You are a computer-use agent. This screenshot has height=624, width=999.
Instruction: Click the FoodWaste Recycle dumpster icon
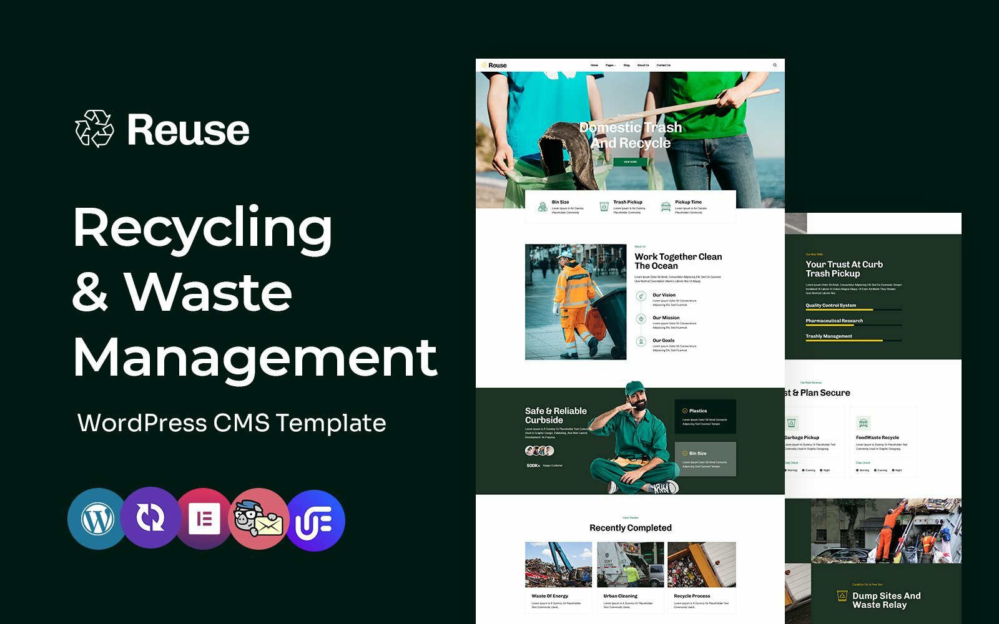(864, 423)
